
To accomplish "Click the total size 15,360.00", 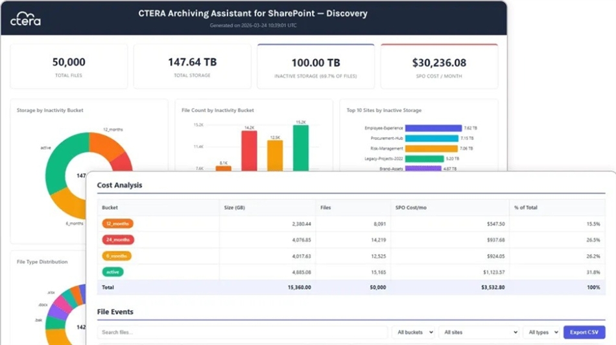I will click(x=300, y=287).
